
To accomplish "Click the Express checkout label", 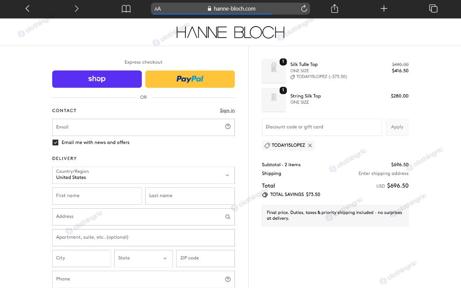I will (143, 62).
